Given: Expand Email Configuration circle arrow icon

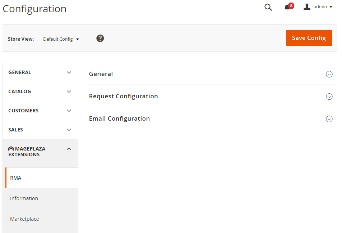Looking at the screenshot, I should point(329,119).
